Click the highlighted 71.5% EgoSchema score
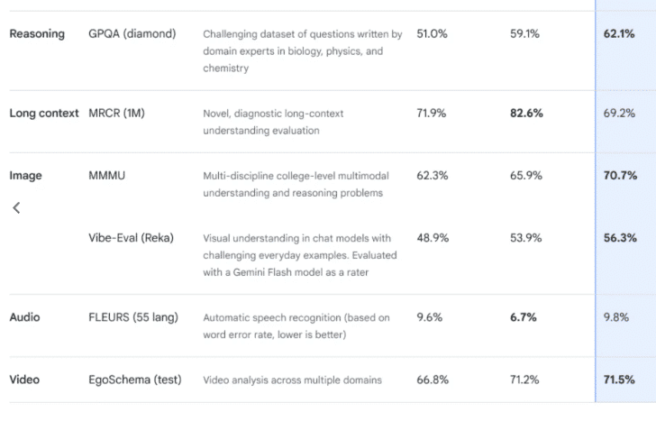Viewport: 656px width, 421px height. click(619, 380)
